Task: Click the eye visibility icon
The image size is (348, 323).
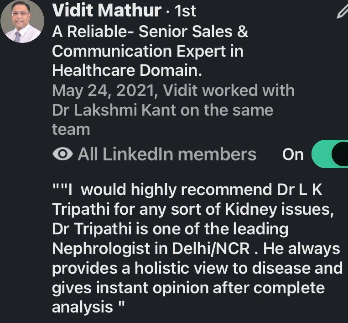Action: click(x=63, y=154)
